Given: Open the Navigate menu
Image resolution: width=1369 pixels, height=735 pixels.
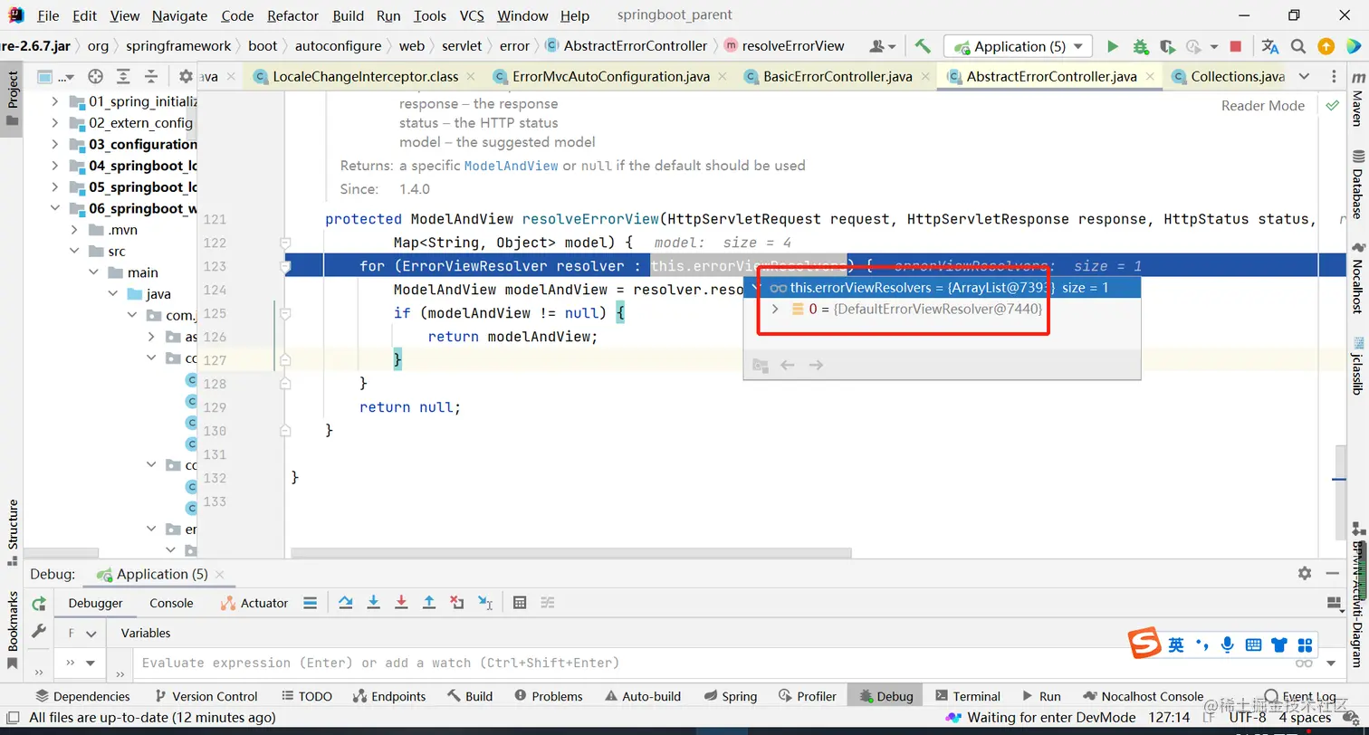Looking at the screenshot, I should click(x=179, y=16).
